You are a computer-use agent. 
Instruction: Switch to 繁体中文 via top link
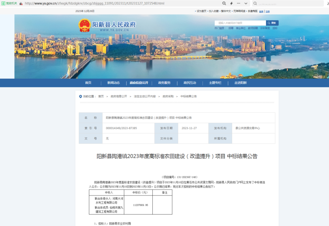(226, 11)
